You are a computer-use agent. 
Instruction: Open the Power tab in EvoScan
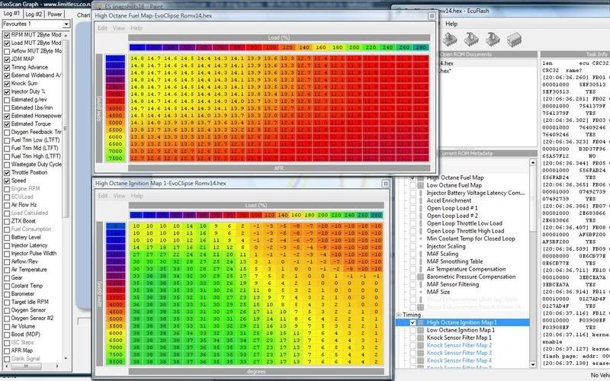click(56, 14)
